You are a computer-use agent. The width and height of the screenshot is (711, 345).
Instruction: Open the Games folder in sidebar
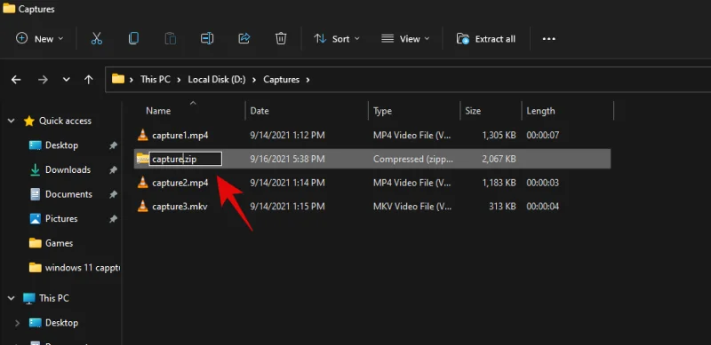coord(59,243)
